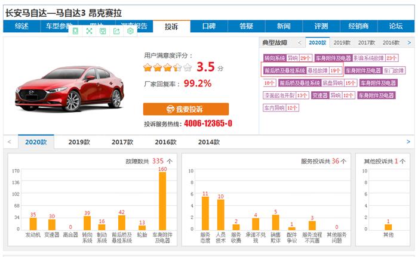Click the 底盘异响 15个 fault tag
418x257 pixels.
click(318, 83)
